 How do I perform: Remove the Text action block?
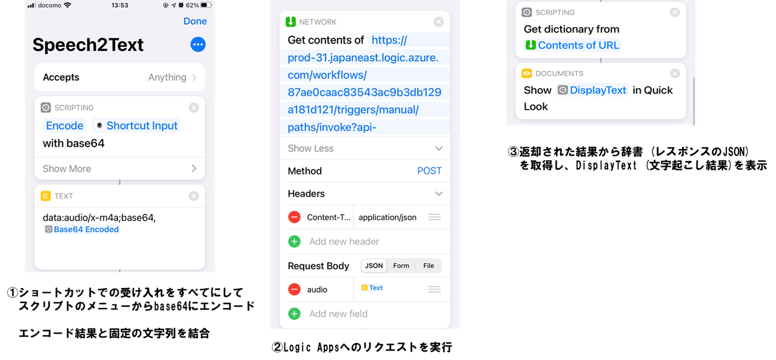pos(193,196)
